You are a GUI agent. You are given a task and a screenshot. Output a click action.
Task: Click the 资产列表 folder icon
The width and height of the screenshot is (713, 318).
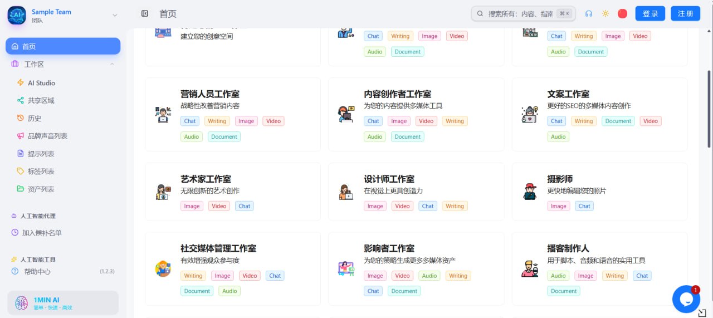point(21,189)
